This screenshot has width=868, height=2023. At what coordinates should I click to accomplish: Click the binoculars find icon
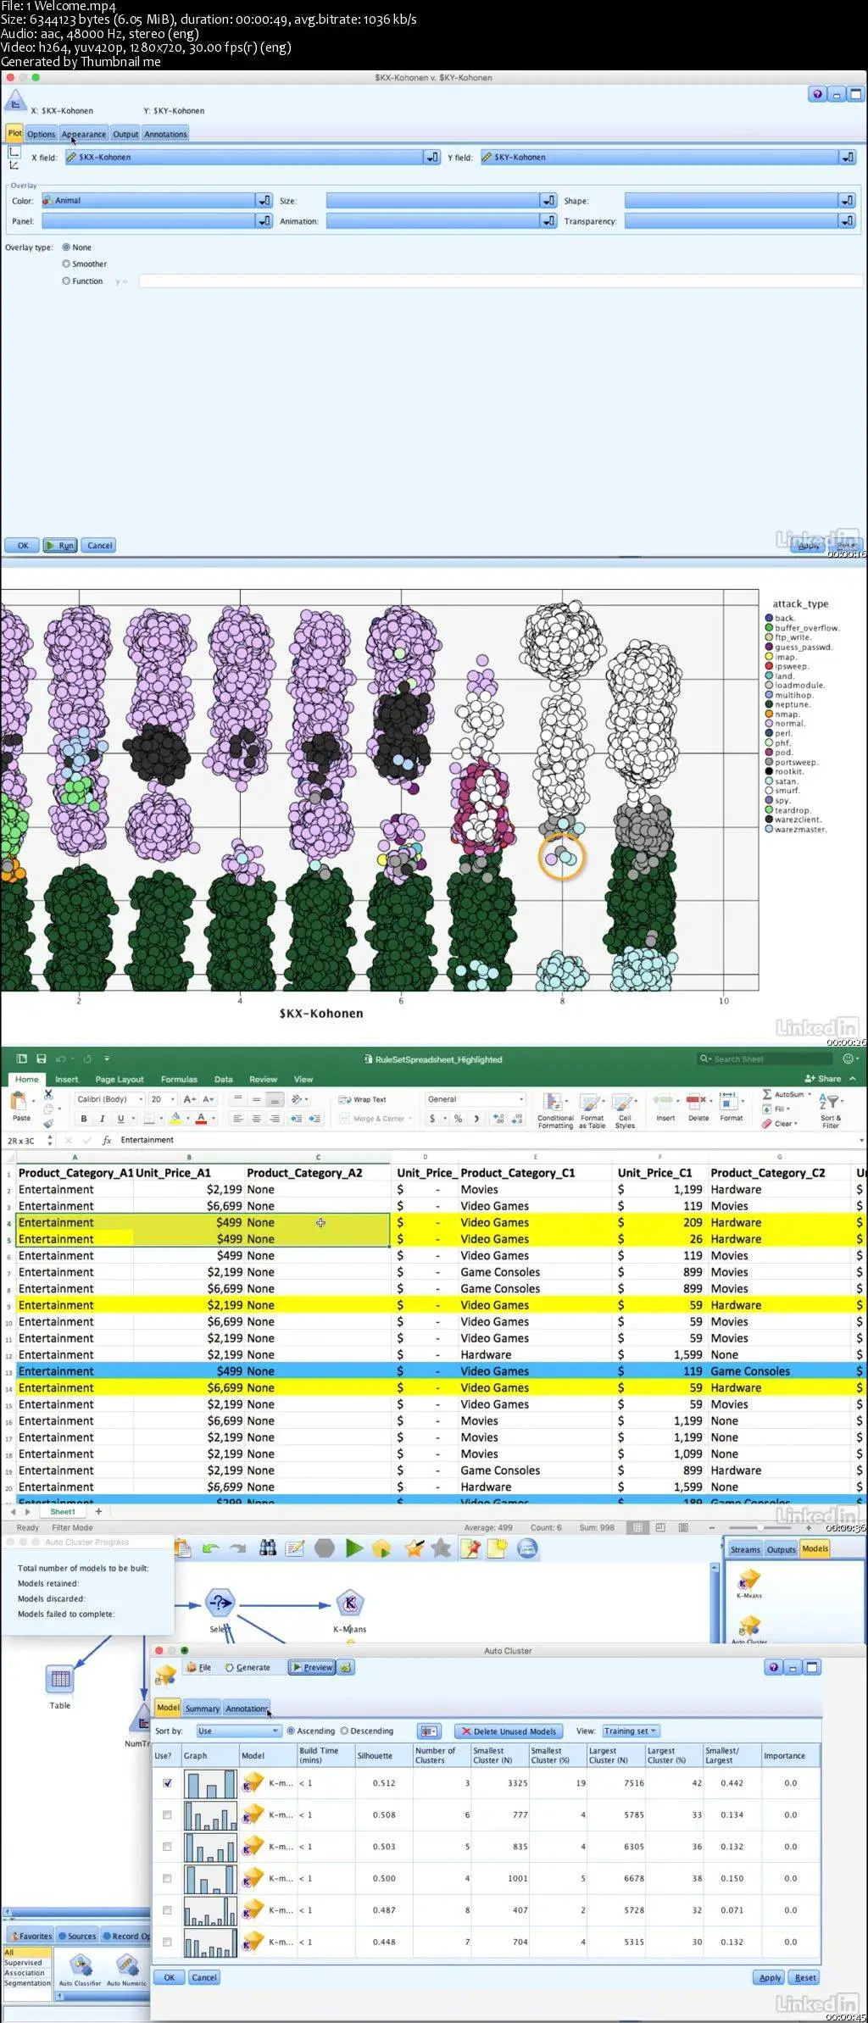[x=268, y=1548]
